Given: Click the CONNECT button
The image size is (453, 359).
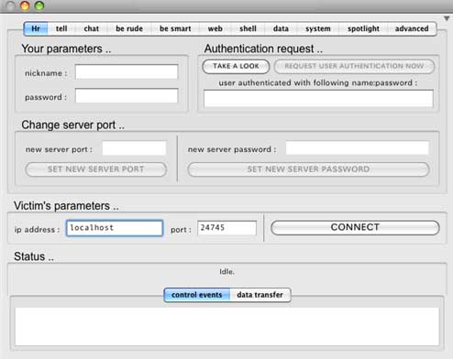Looking at the screenshot, I should click(355, 227).
